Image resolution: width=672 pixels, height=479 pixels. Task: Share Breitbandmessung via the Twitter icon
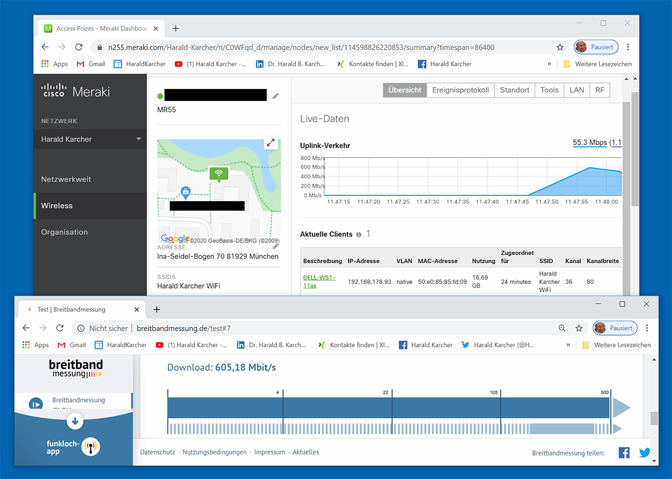click(x=645, y=452)
